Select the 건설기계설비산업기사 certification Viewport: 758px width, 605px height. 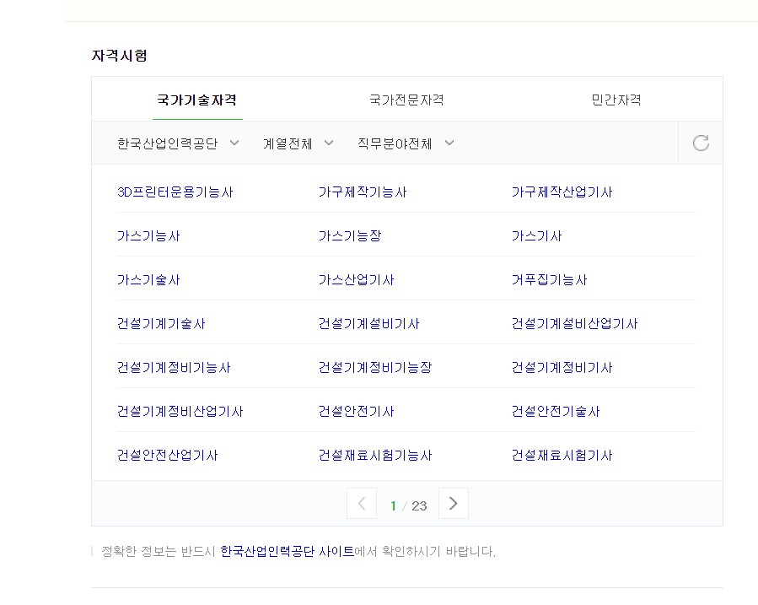(x=575, y=323)
